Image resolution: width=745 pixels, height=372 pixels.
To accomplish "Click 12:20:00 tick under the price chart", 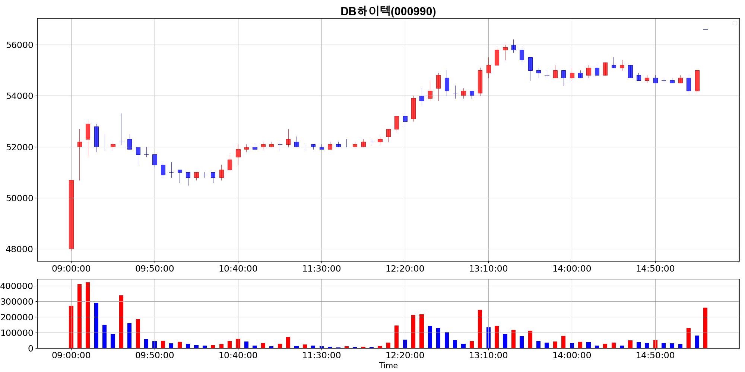I will tap(405, 269).
